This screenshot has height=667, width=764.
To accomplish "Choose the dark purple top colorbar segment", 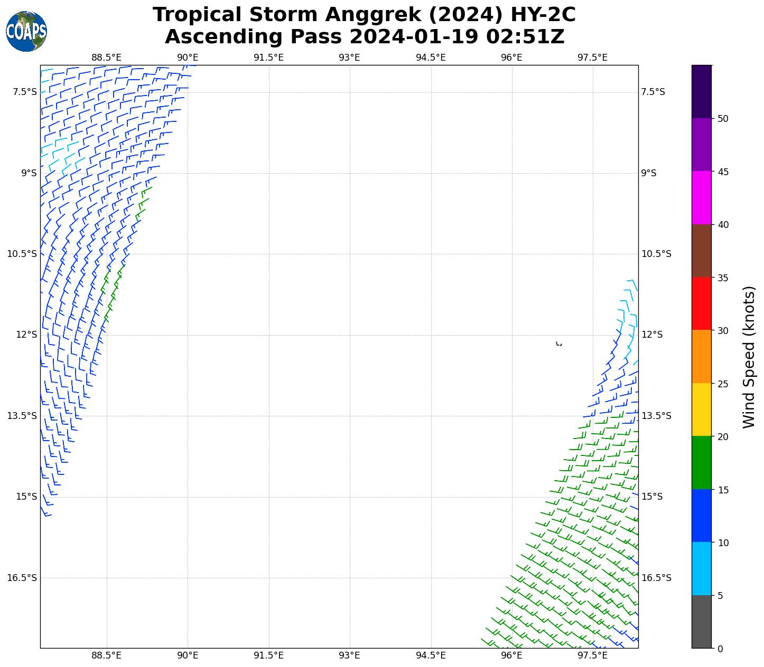I will [x=702, y=91].
